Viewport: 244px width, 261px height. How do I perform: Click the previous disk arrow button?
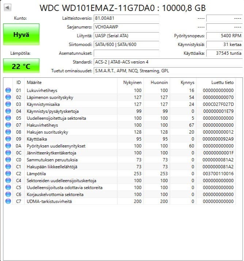click(x=7, y=7)
